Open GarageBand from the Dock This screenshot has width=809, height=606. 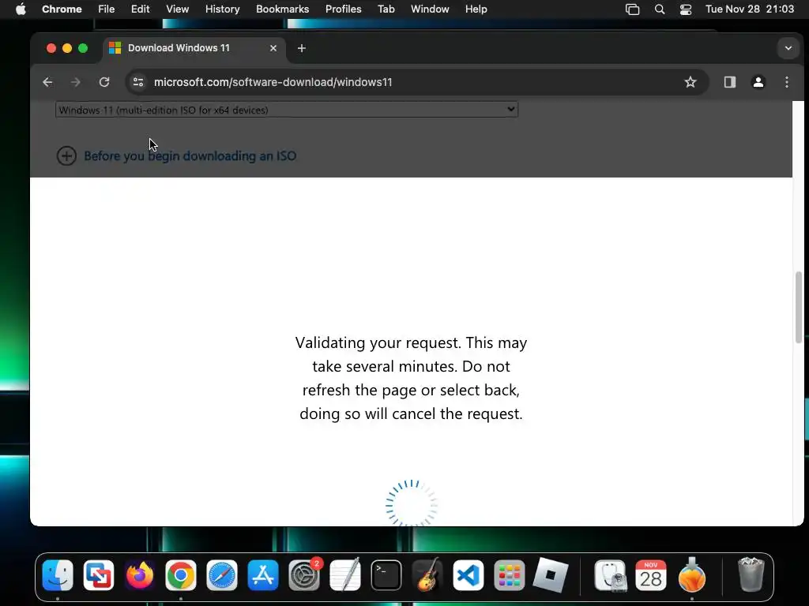pyautogui.click(x=427, y=575)
